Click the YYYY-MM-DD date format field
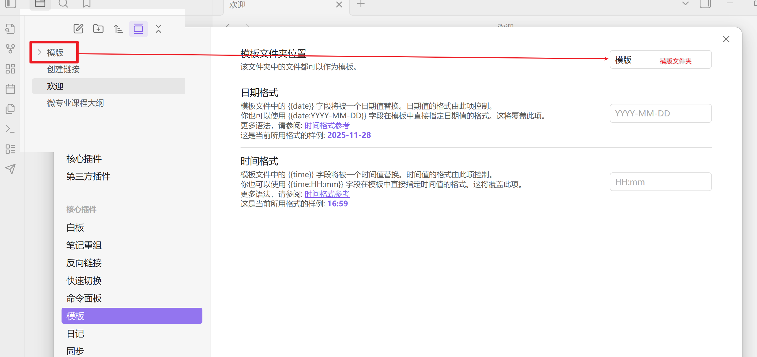 660,113
